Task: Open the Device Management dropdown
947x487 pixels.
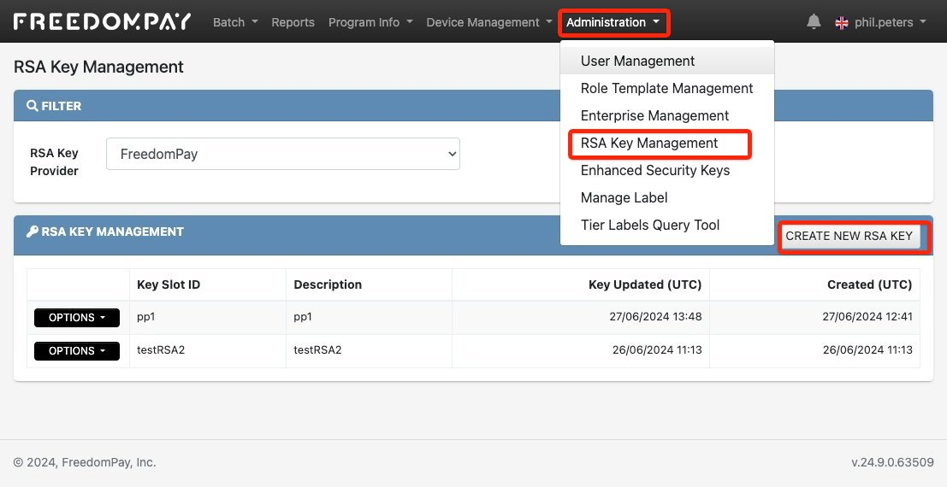Action: [489, 22]
